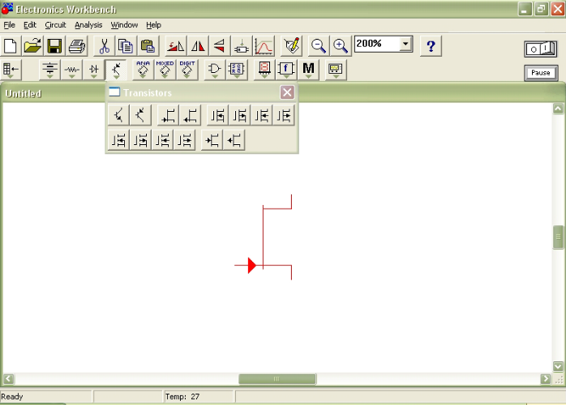Screen dimensions: 566x405
Task: Select the red JFET on the canvas
Action: coord(264,237)
